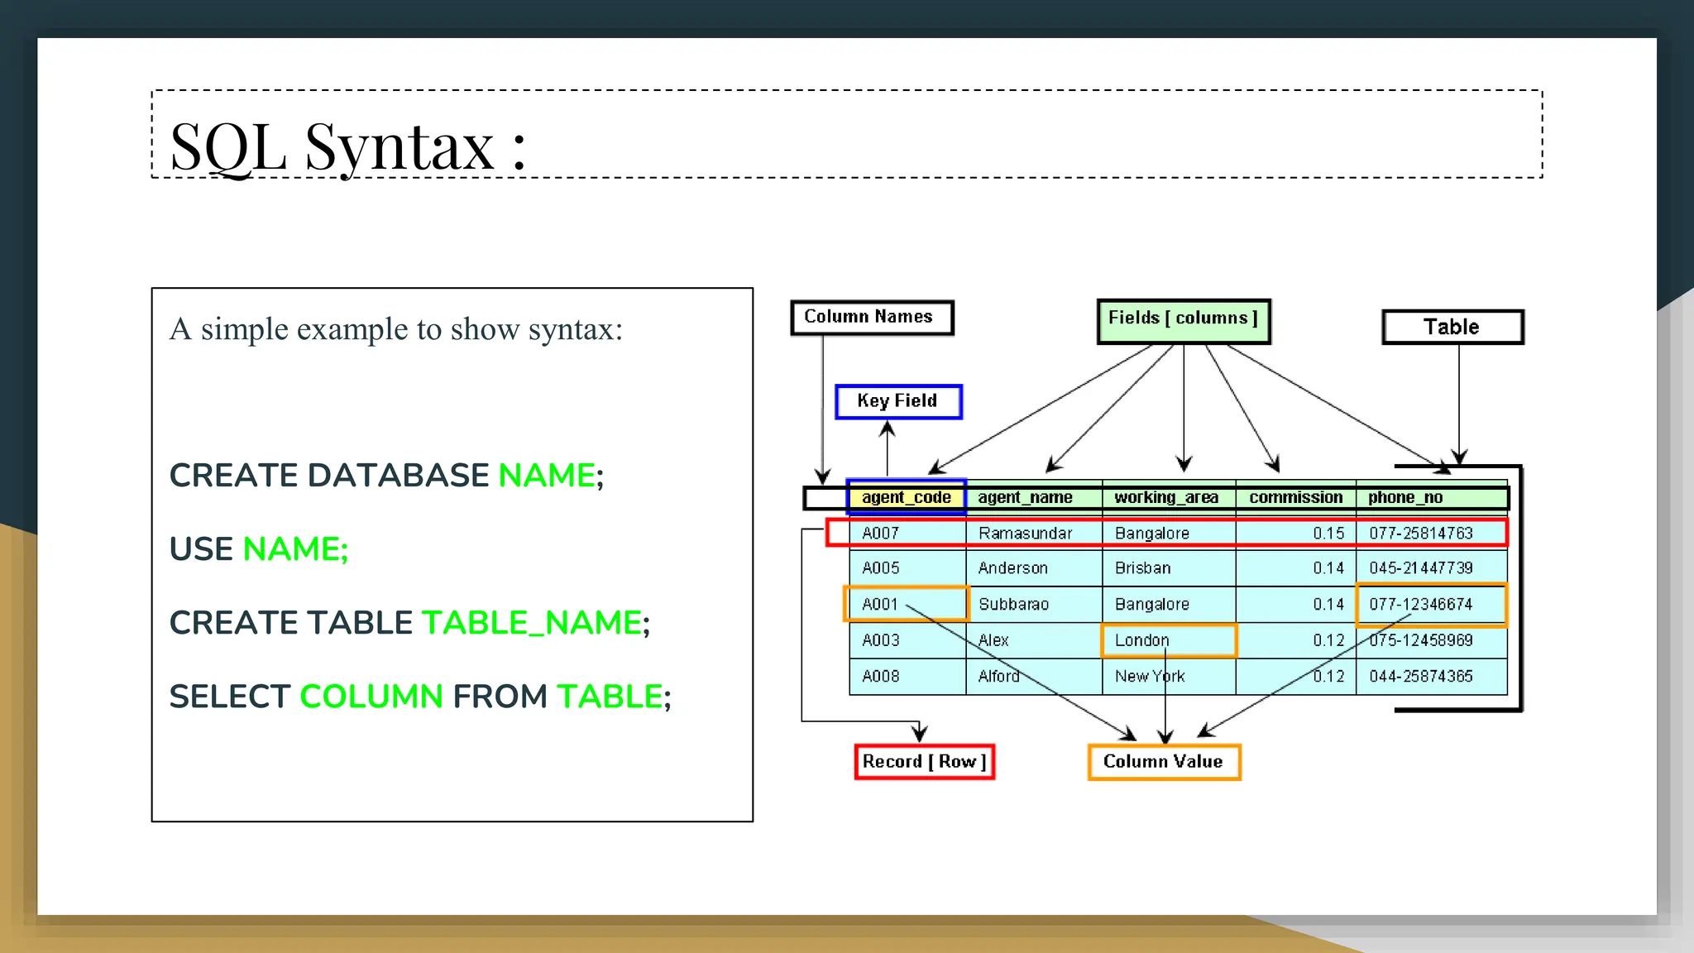The height and width of the screenshot is (953, 1694).
Task: Click the 077-12346674 phone number cell
Action: [x=1421, y=605]
